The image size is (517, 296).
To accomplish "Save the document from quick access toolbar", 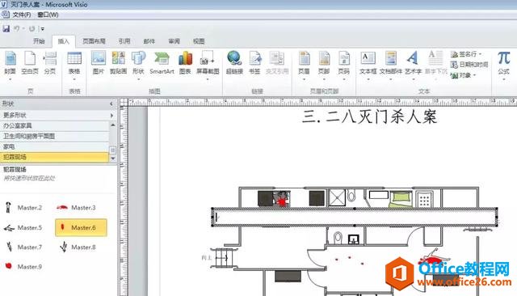I will point(6,28).
